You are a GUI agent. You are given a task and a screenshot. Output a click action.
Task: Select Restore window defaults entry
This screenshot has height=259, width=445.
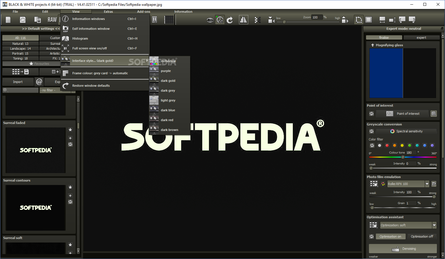(x=105, y=86)
